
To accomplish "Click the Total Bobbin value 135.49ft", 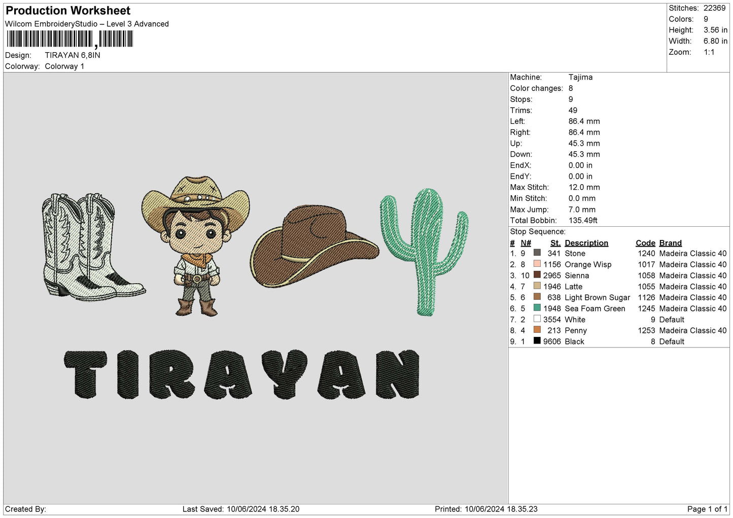I will (583, 221).
